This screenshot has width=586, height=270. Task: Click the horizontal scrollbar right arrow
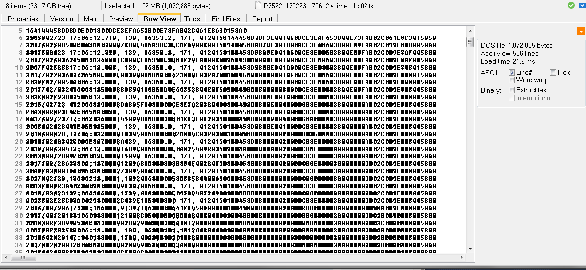462,257
